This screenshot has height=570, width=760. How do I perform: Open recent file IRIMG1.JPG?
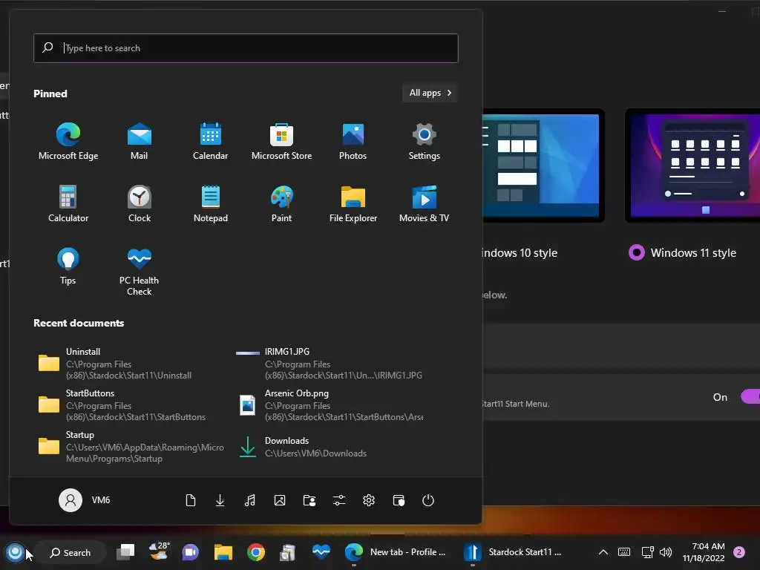(330, 363)
